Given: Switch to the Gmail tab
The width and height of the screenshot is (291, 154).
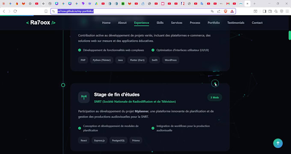Looking at the screenshot, I should coord(228,3).
